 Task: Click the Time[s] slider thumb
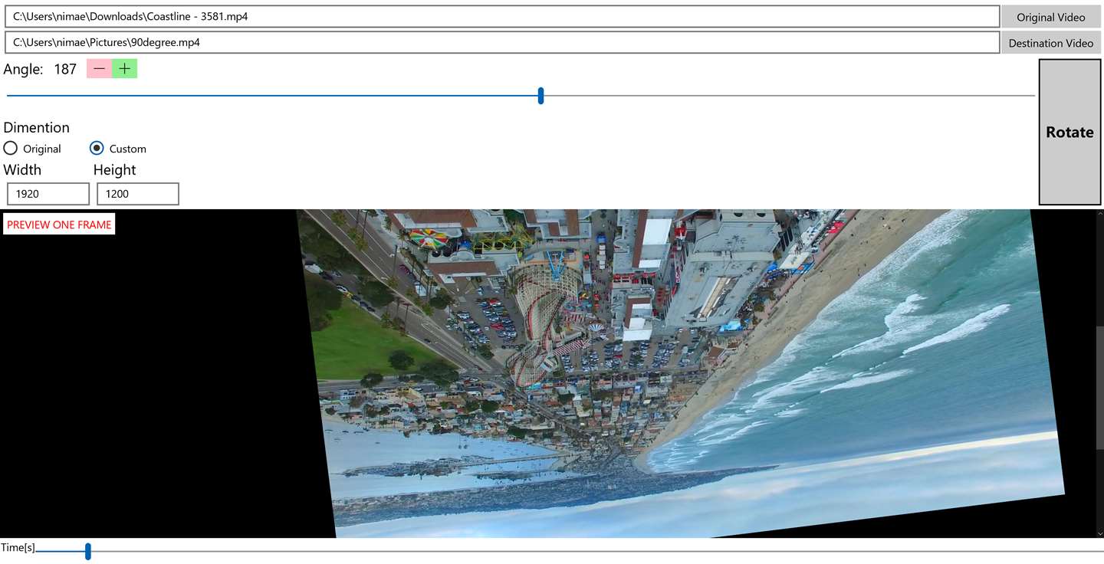88,551
